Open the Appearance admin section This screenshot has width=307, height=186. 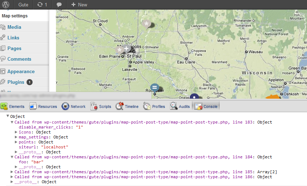21,72
